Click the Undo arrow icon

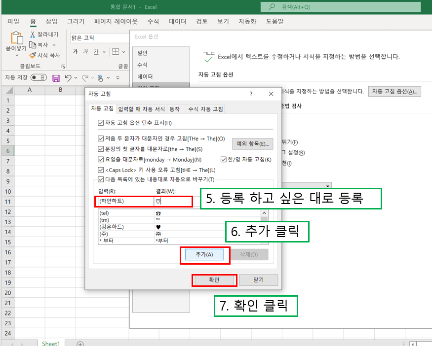pyautogui.click(x=68, y=78)
